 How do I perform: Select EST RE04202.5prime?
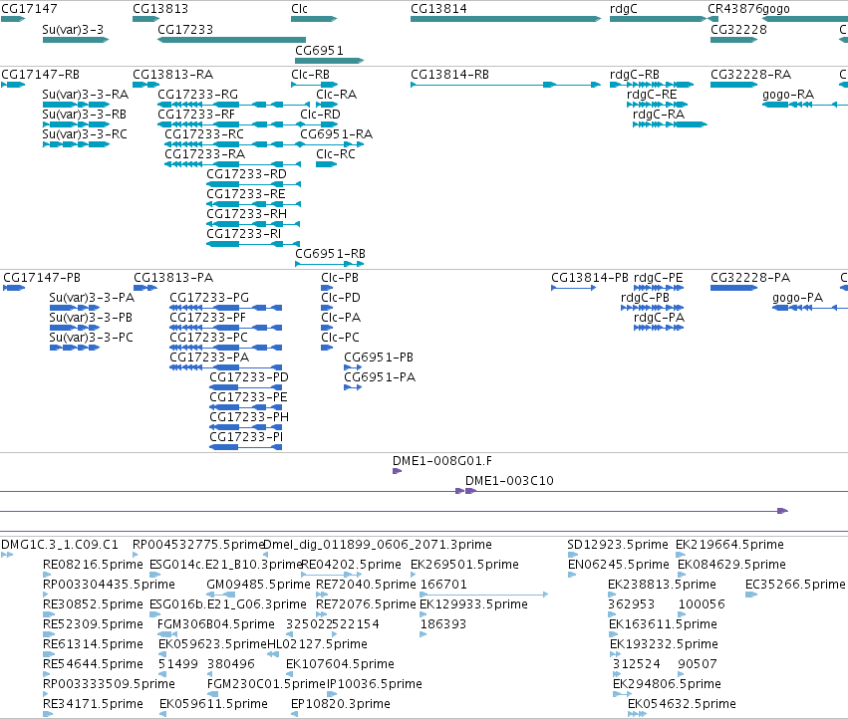331,575
